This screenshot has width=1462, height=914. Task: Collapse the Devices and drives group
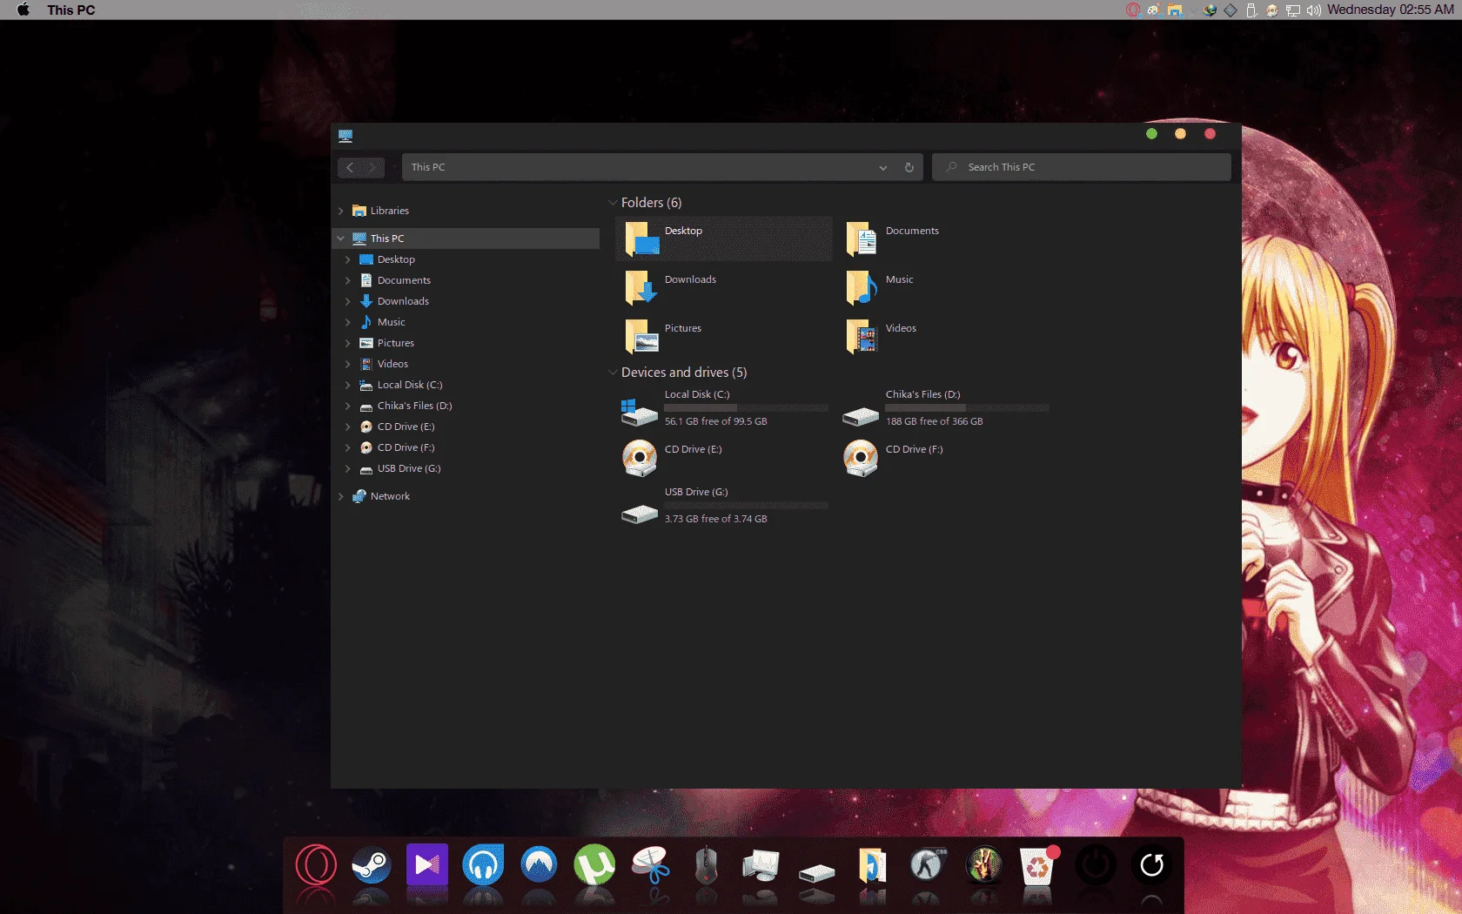pyautogui.click(x=613, y=373)
